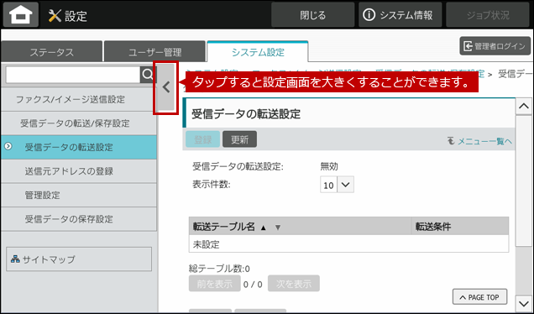Click scrollbar up arrow

click(524, 107)
